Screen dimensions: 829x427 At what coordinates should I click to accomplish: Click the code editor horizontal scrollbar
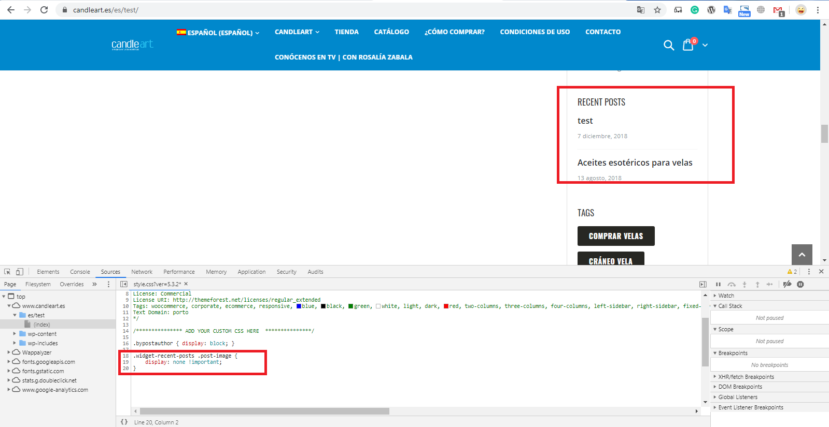[264, 411]
